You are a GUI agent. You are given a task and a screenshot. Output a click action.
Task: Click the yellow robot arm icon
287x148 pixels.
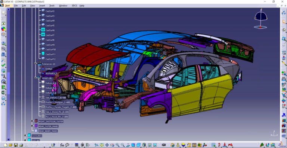point(189,145)
